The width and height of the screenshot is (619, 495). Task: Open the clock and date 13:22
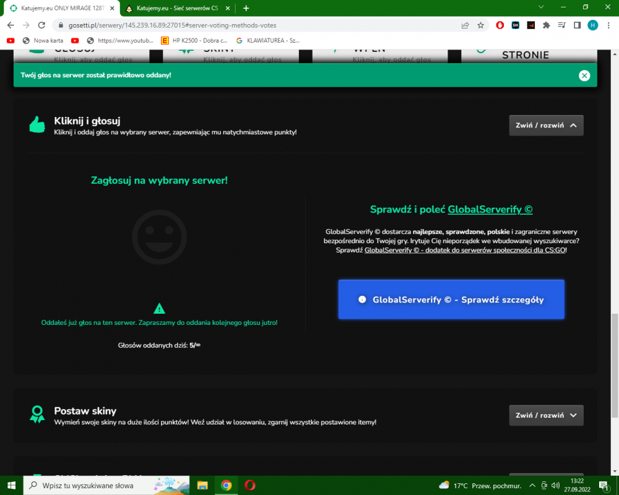coord(577,485)
